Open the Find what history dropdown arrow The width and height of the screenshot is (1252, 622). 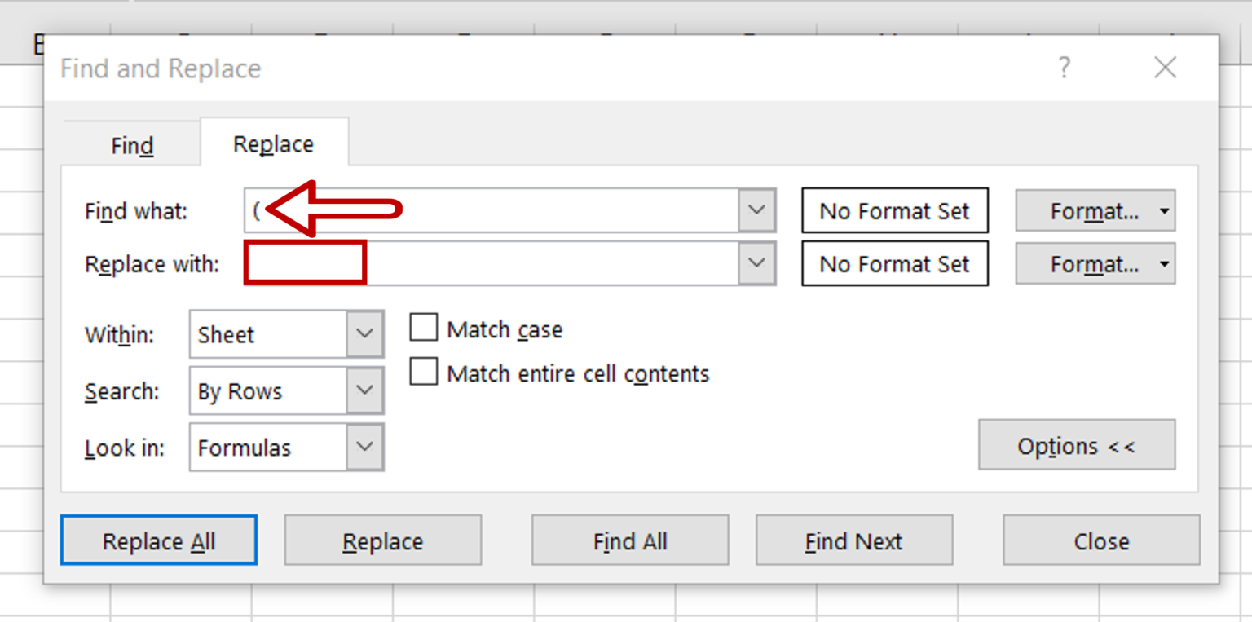(757, 210)
